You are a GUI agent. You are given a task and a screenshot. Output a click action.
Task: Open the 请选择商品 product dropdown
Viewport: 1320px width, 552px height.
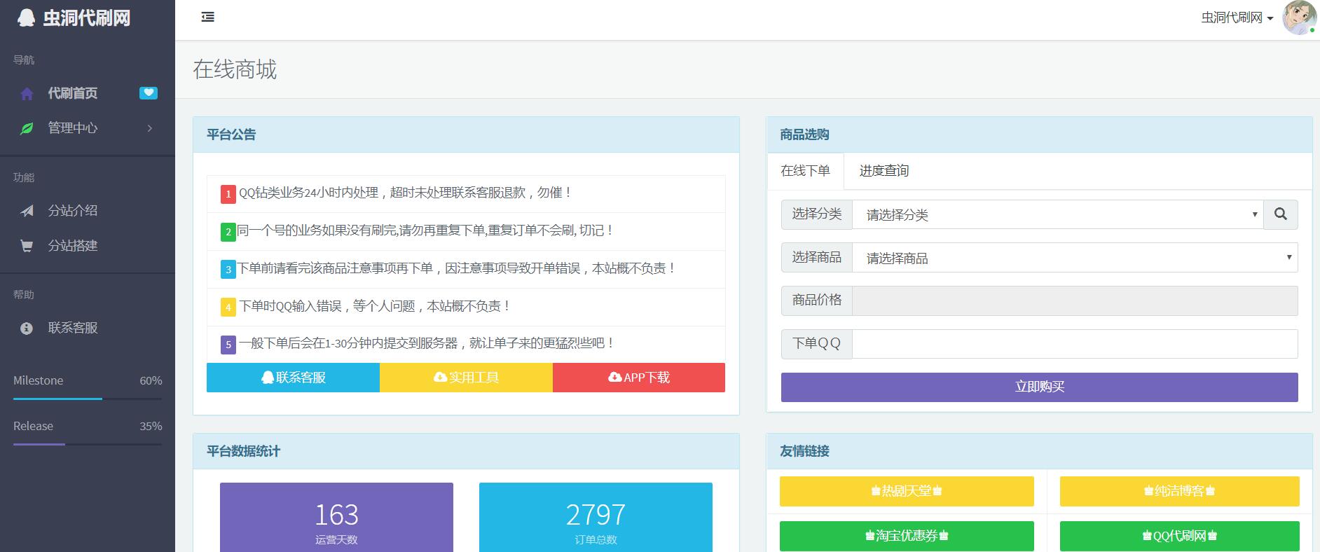1075,258
